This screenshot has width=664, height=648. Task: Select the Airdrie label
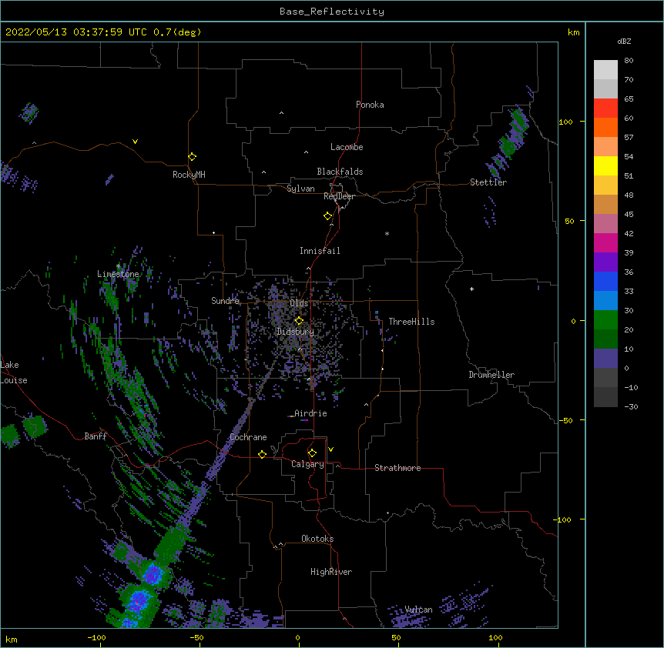(310, 413)
